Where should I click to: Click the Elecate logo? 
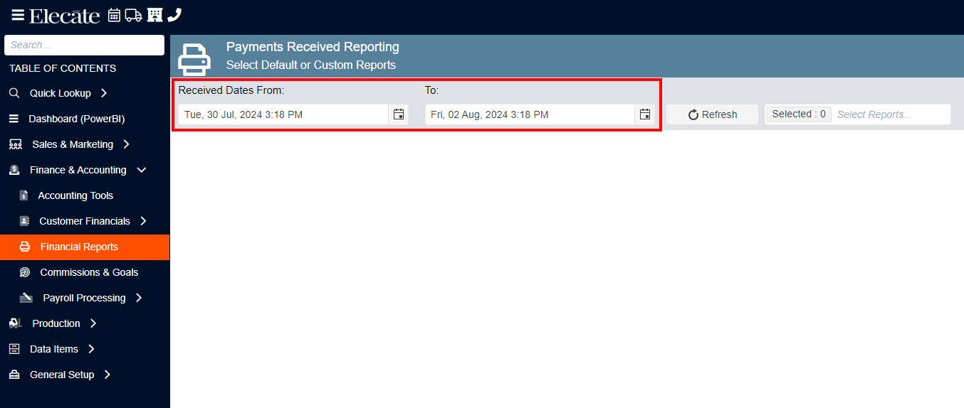65,16
